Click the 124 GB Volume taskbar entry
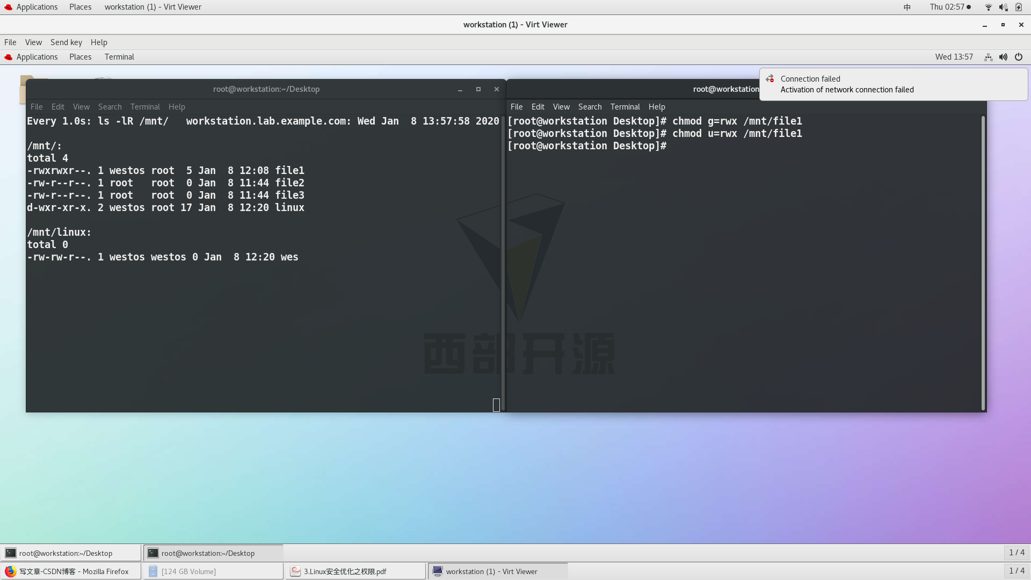1031x580 pixels. (188, 571)
